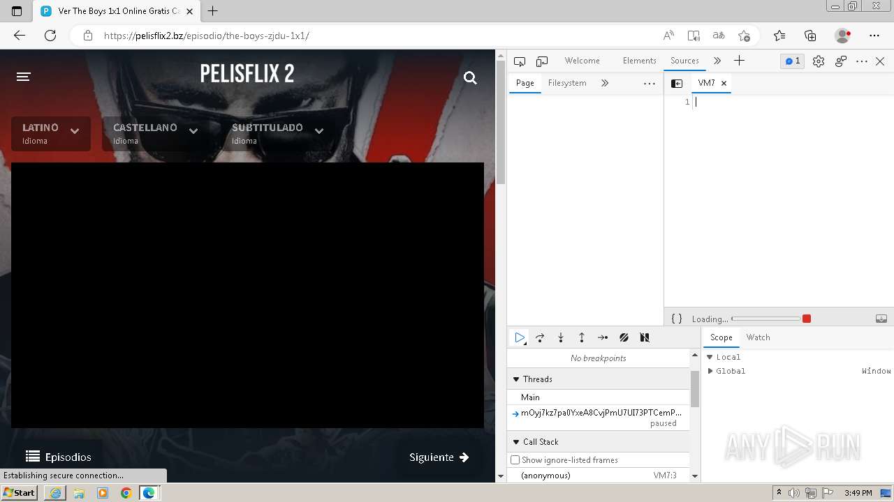Toggle the debugger drawer icon
The image size is (894, 502).
pos(881,319)
